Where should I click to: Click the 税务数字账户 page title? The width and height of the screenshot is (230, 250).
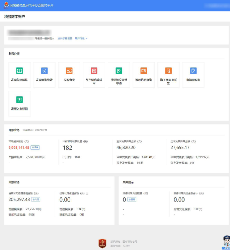(x=15, y=17)
